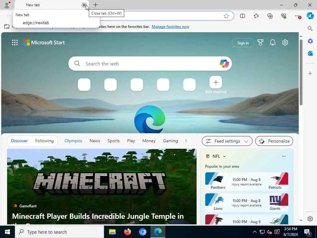Open the Olympics feed tab
The height and width of the screenshot is (238, 317).
point(73,141)
